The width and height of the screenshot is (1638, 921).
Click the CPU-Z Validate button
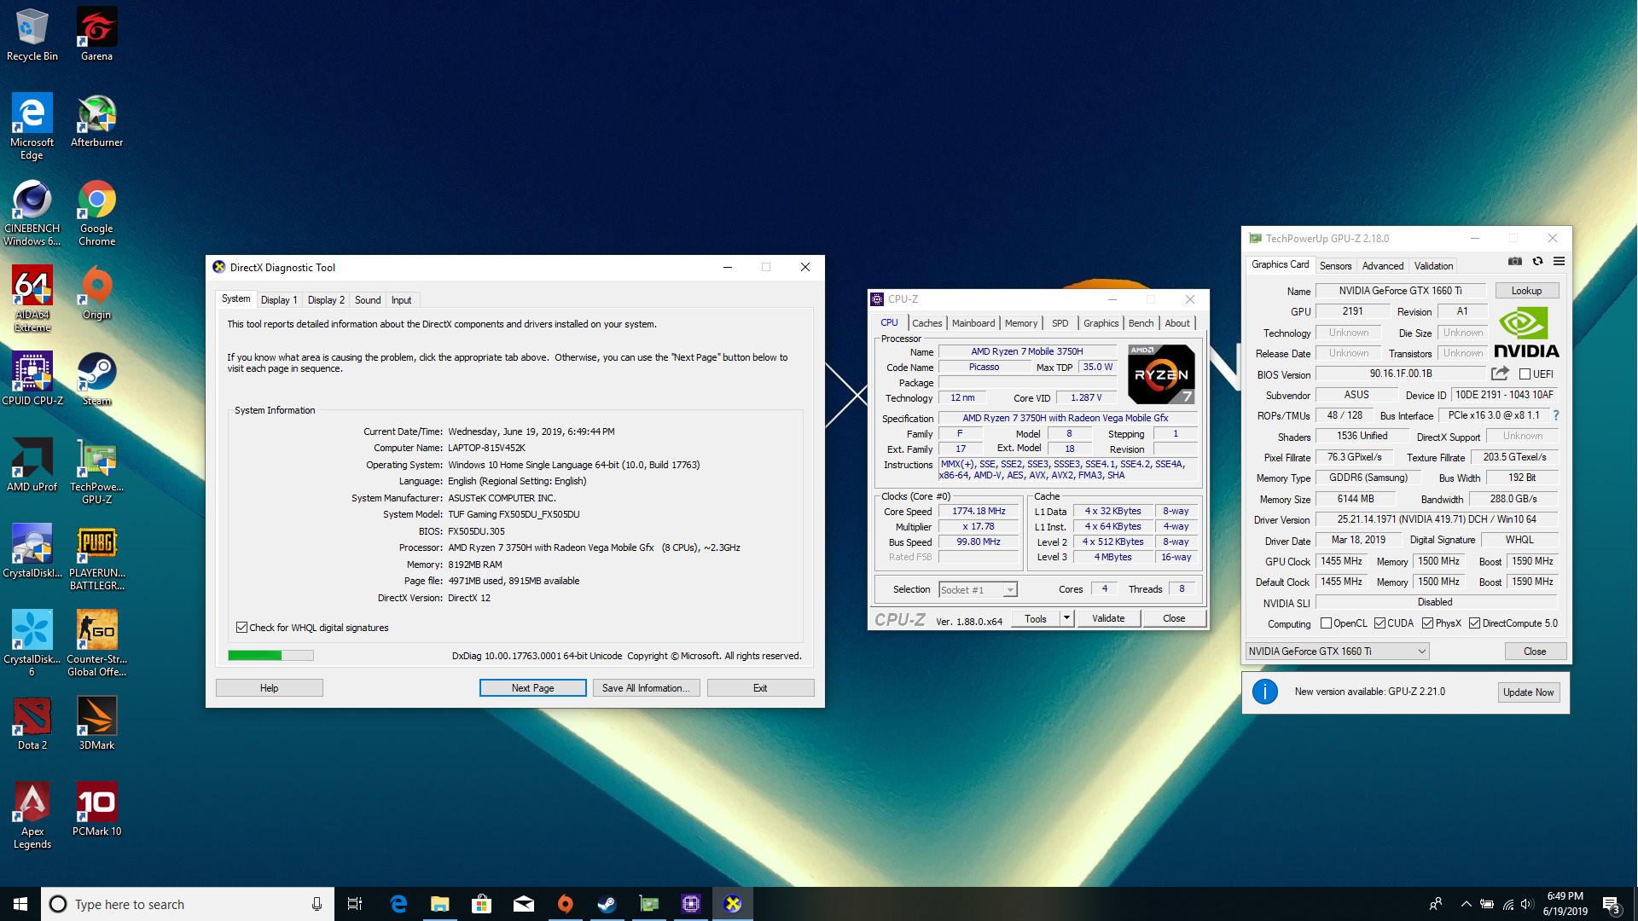(x=1108, y=618)
